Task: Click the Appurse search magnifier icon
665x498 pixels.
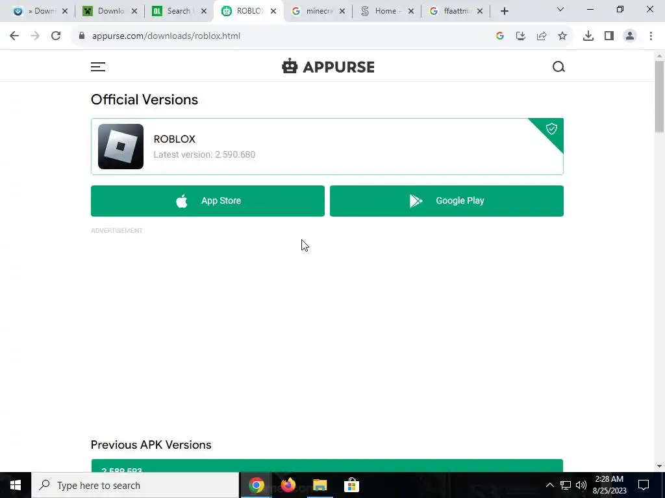Action: [x=558, y=67]
